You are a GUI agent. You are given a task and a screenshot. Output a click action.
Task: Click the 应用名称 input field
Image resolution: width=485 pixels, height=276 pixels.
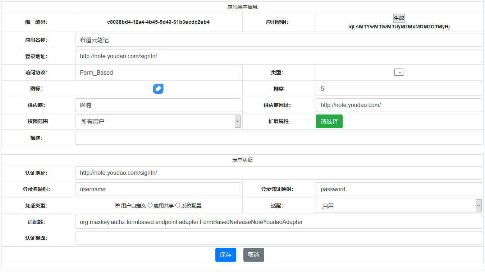click(x=278, y=40)
